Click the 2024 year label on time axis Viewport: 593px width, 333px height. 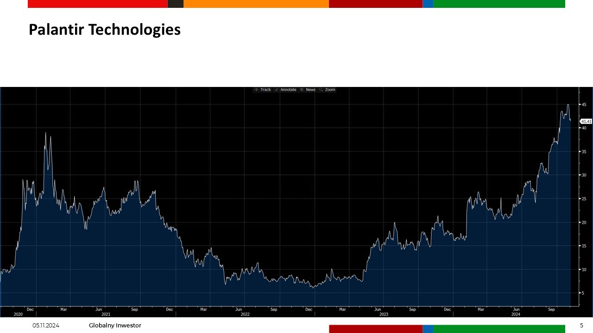point(516,314)
